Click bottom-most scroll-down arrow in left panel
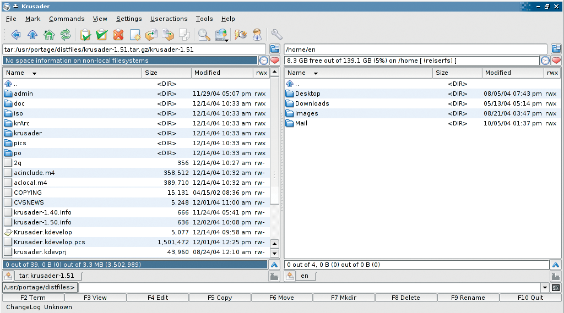Screen dimensions: 564x313 pos(274,253)
